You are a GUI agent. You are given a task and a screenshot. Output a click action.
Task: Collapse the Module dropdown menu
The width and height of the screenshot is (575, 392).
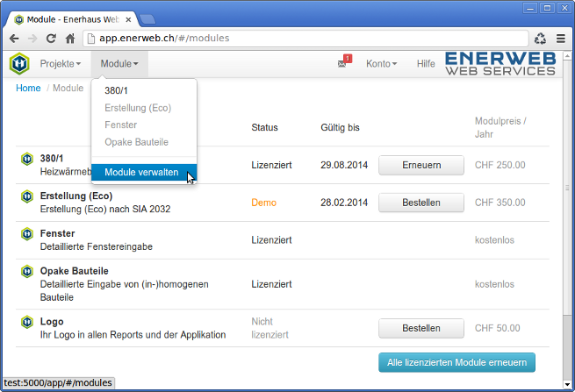119,64
